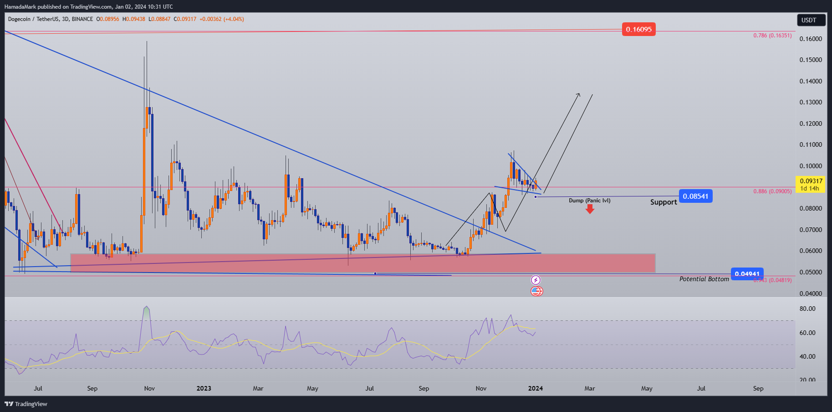Click the +0.00362 (+4.04%) change value
The width and height of the screenshot is (832, 412).
coord(222,19)
